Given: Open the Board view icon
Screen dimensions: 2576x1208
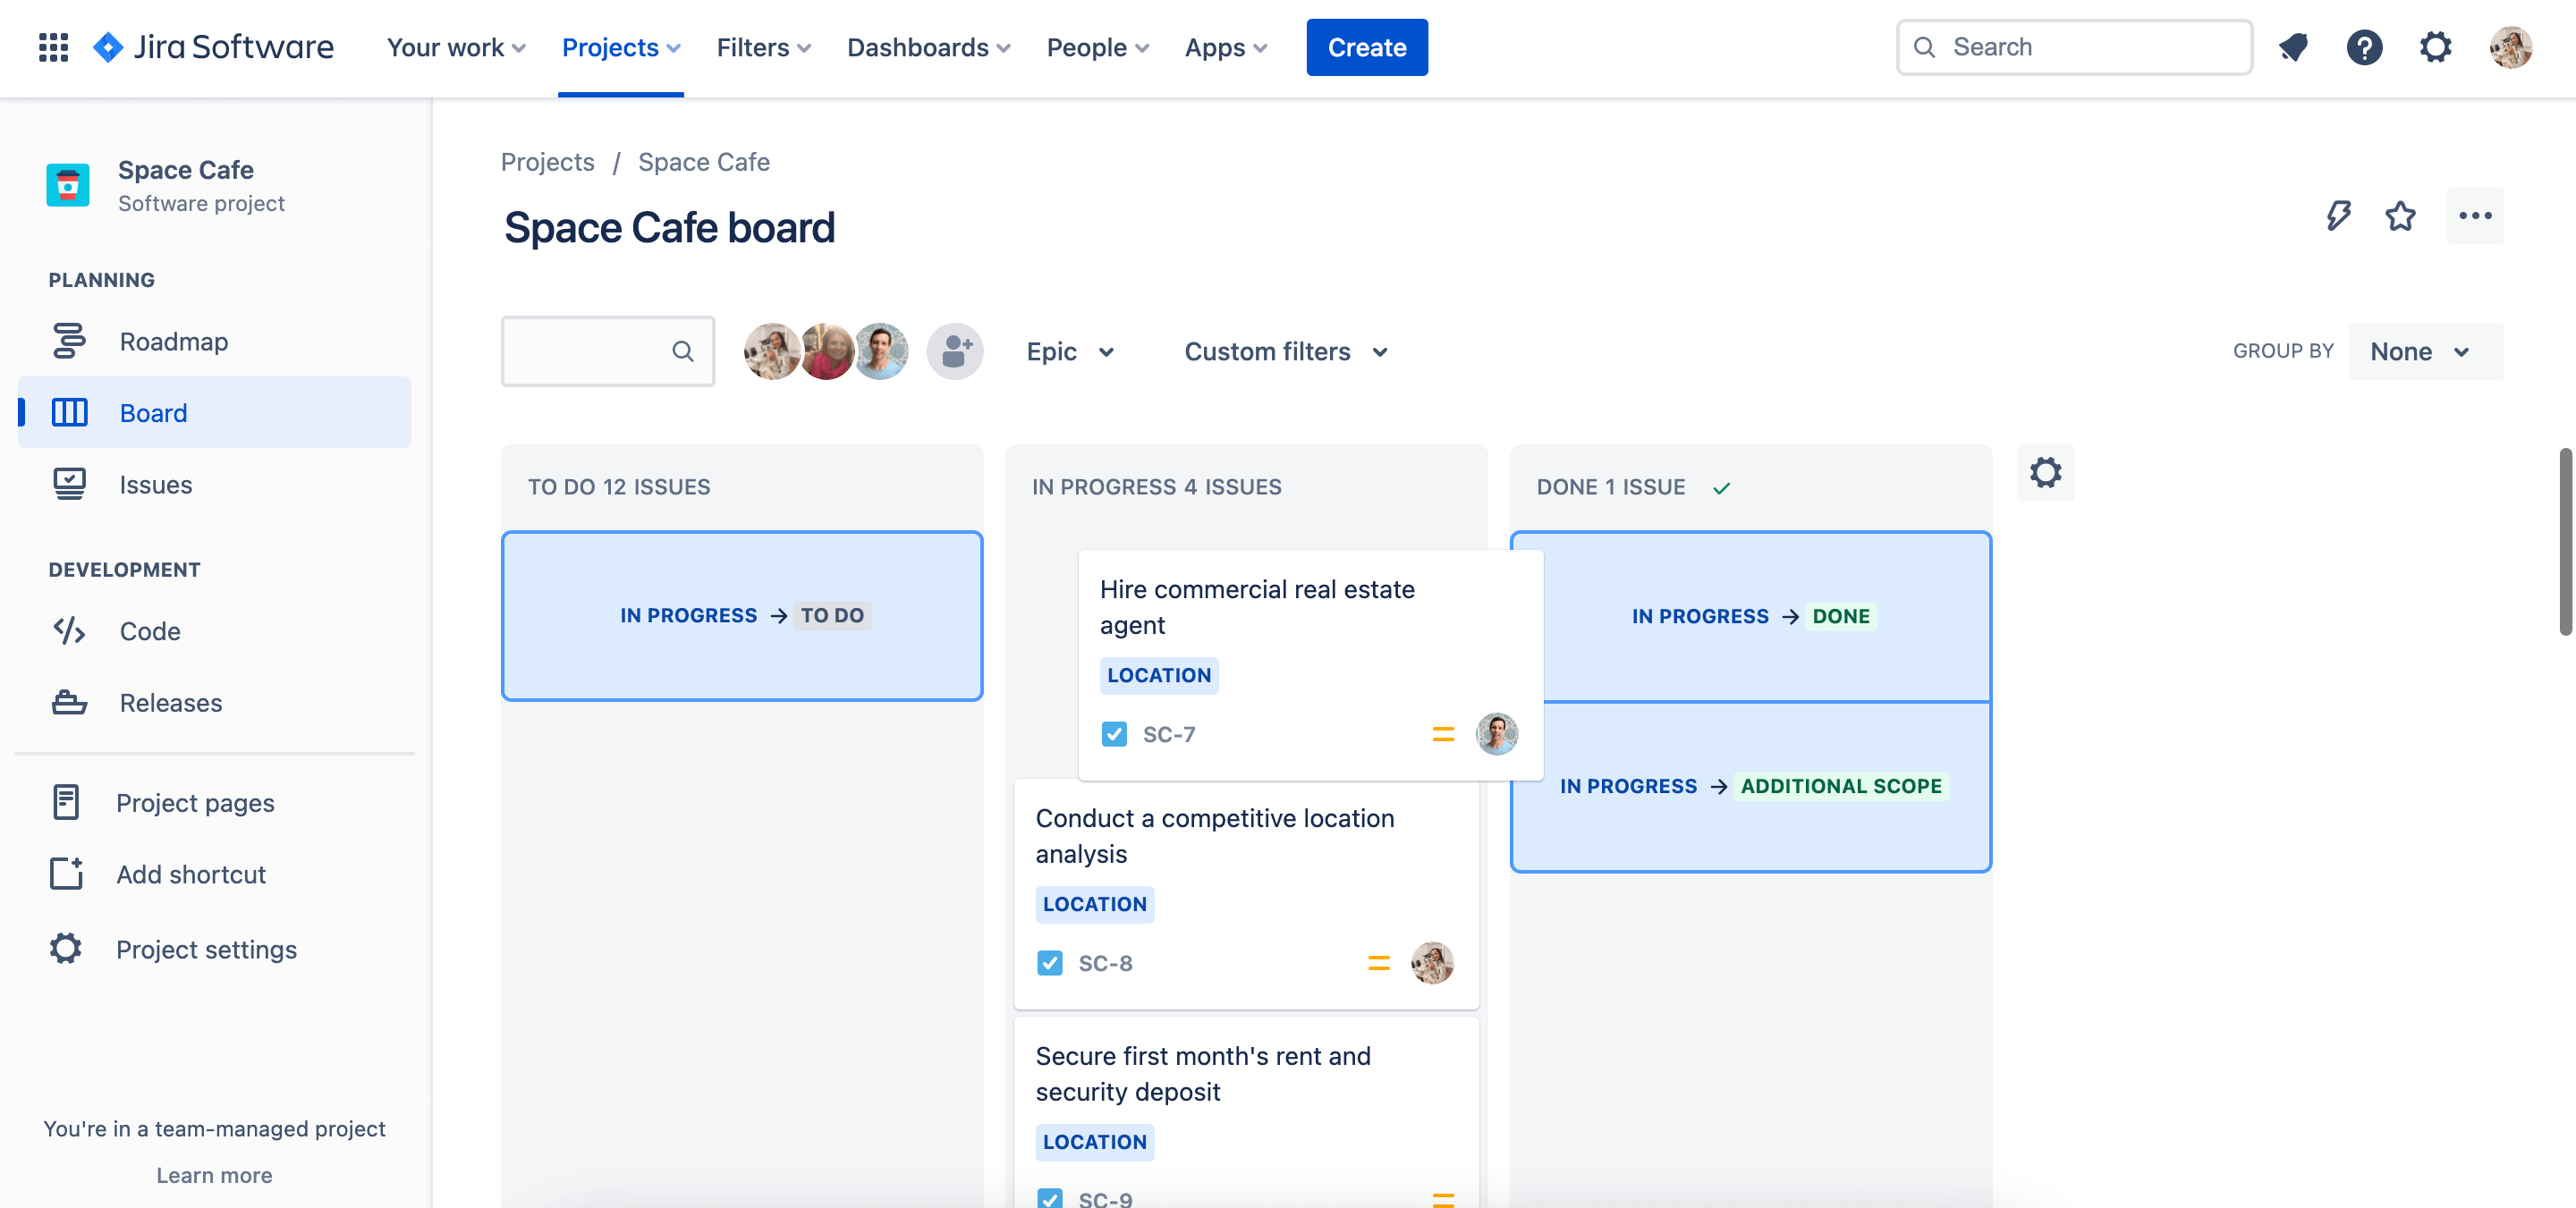Looking at the screenshot, I should [x=67, y=412].
